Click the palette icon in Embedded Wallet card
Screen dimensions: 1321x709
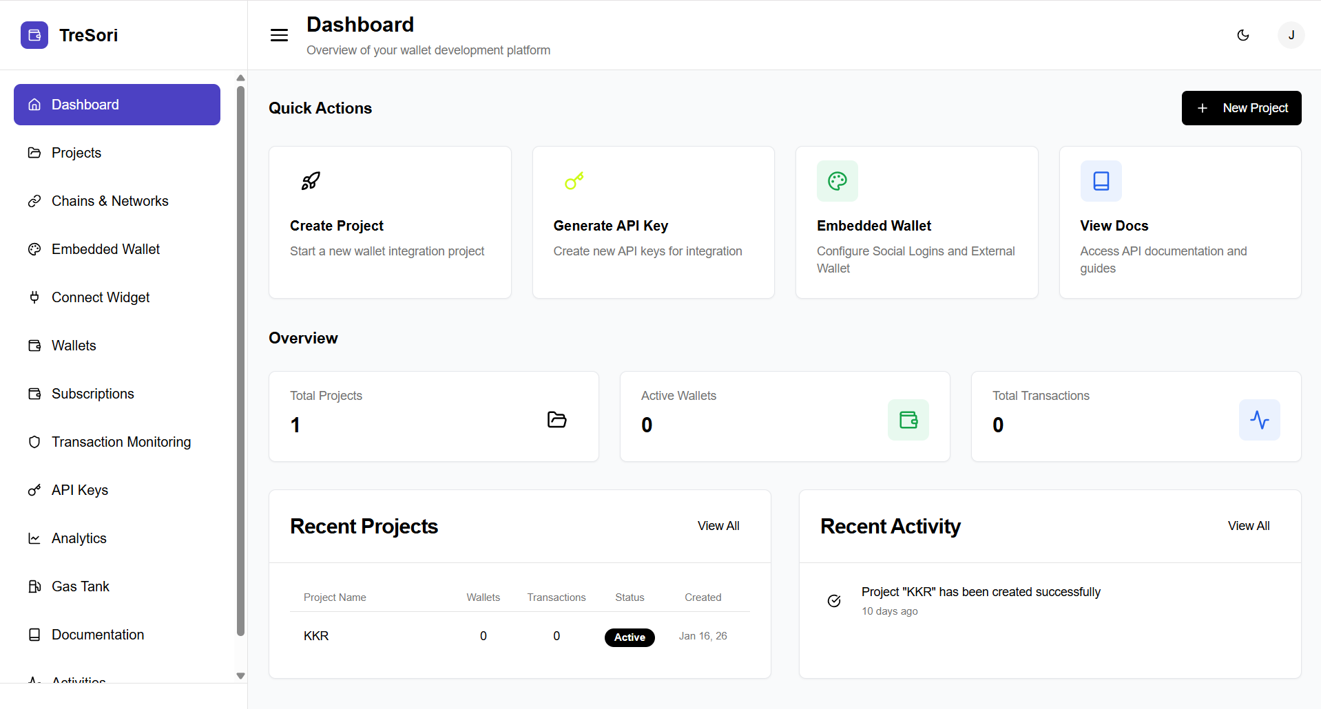tap(837, 181)
